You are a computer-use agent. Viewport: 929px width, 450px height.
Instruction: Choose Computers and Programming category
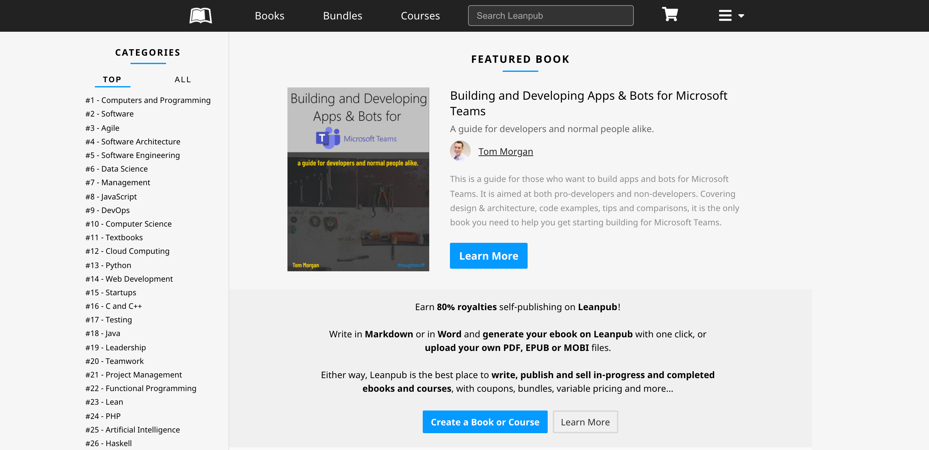(148, 100)
